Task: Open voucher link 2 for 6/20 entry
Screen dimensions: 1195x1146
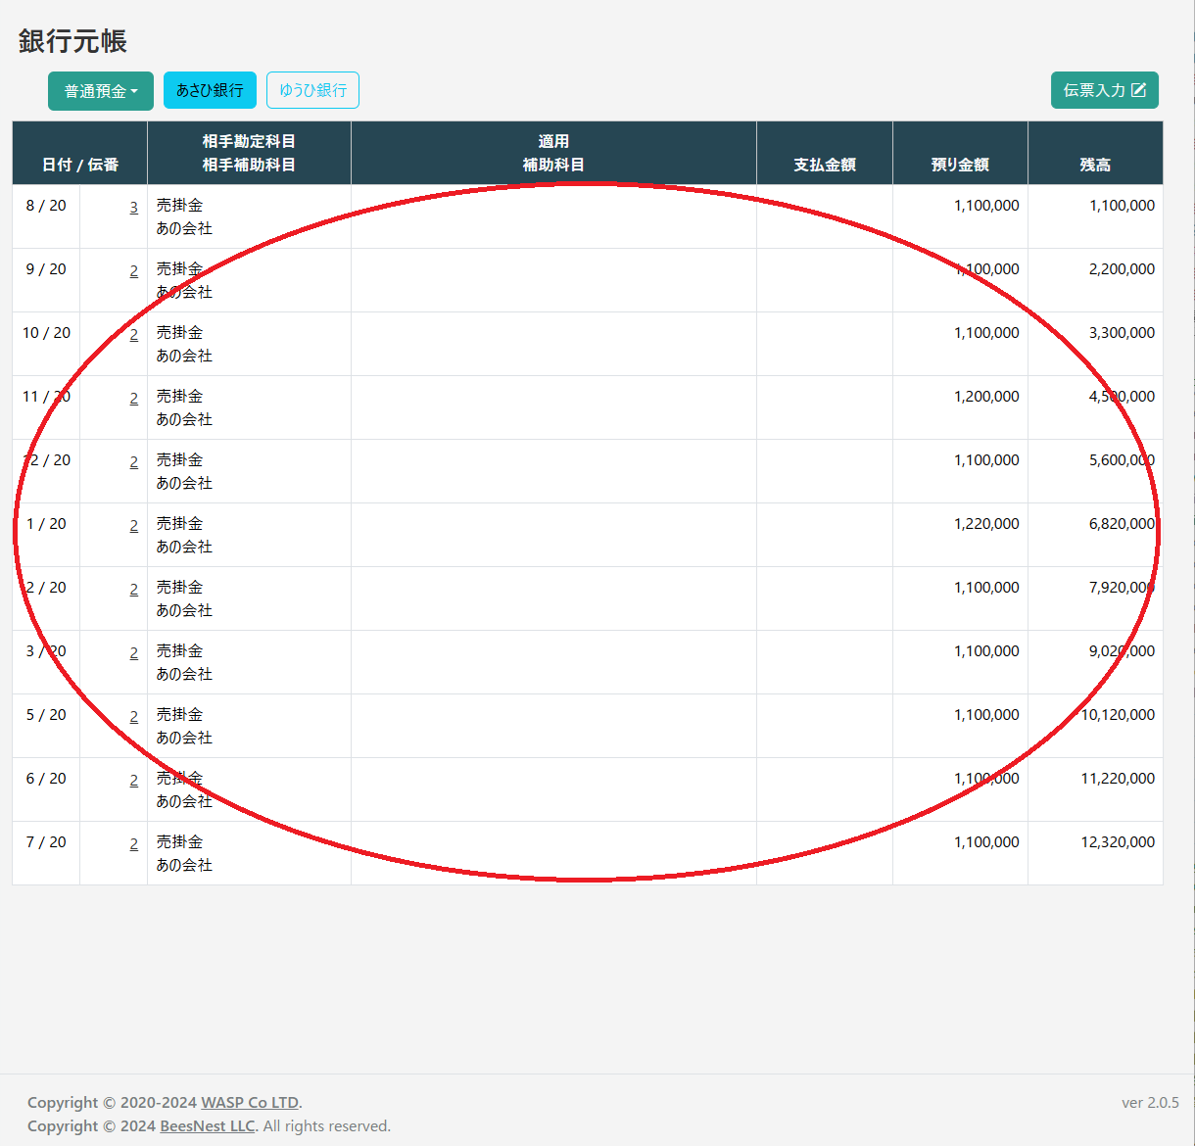Action: (133, 781)
